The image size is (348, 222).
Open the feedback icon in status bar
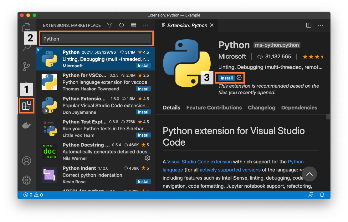(311, 195)
